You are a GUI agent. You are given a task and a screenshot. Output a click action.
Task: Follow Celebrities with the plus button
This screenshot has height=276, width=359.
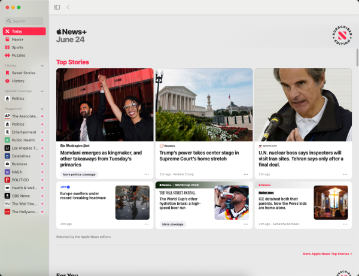click(42, 156)
